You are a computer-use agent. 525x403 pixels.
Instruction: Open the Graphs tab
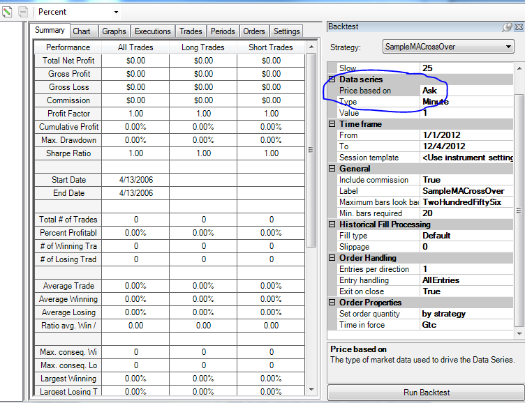[114, 31]
